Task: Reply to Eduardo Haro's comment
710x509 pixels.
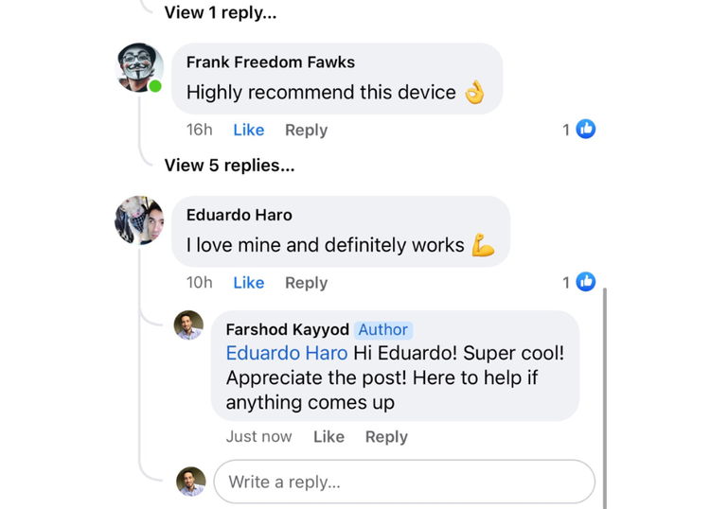Action: (306, 283)
